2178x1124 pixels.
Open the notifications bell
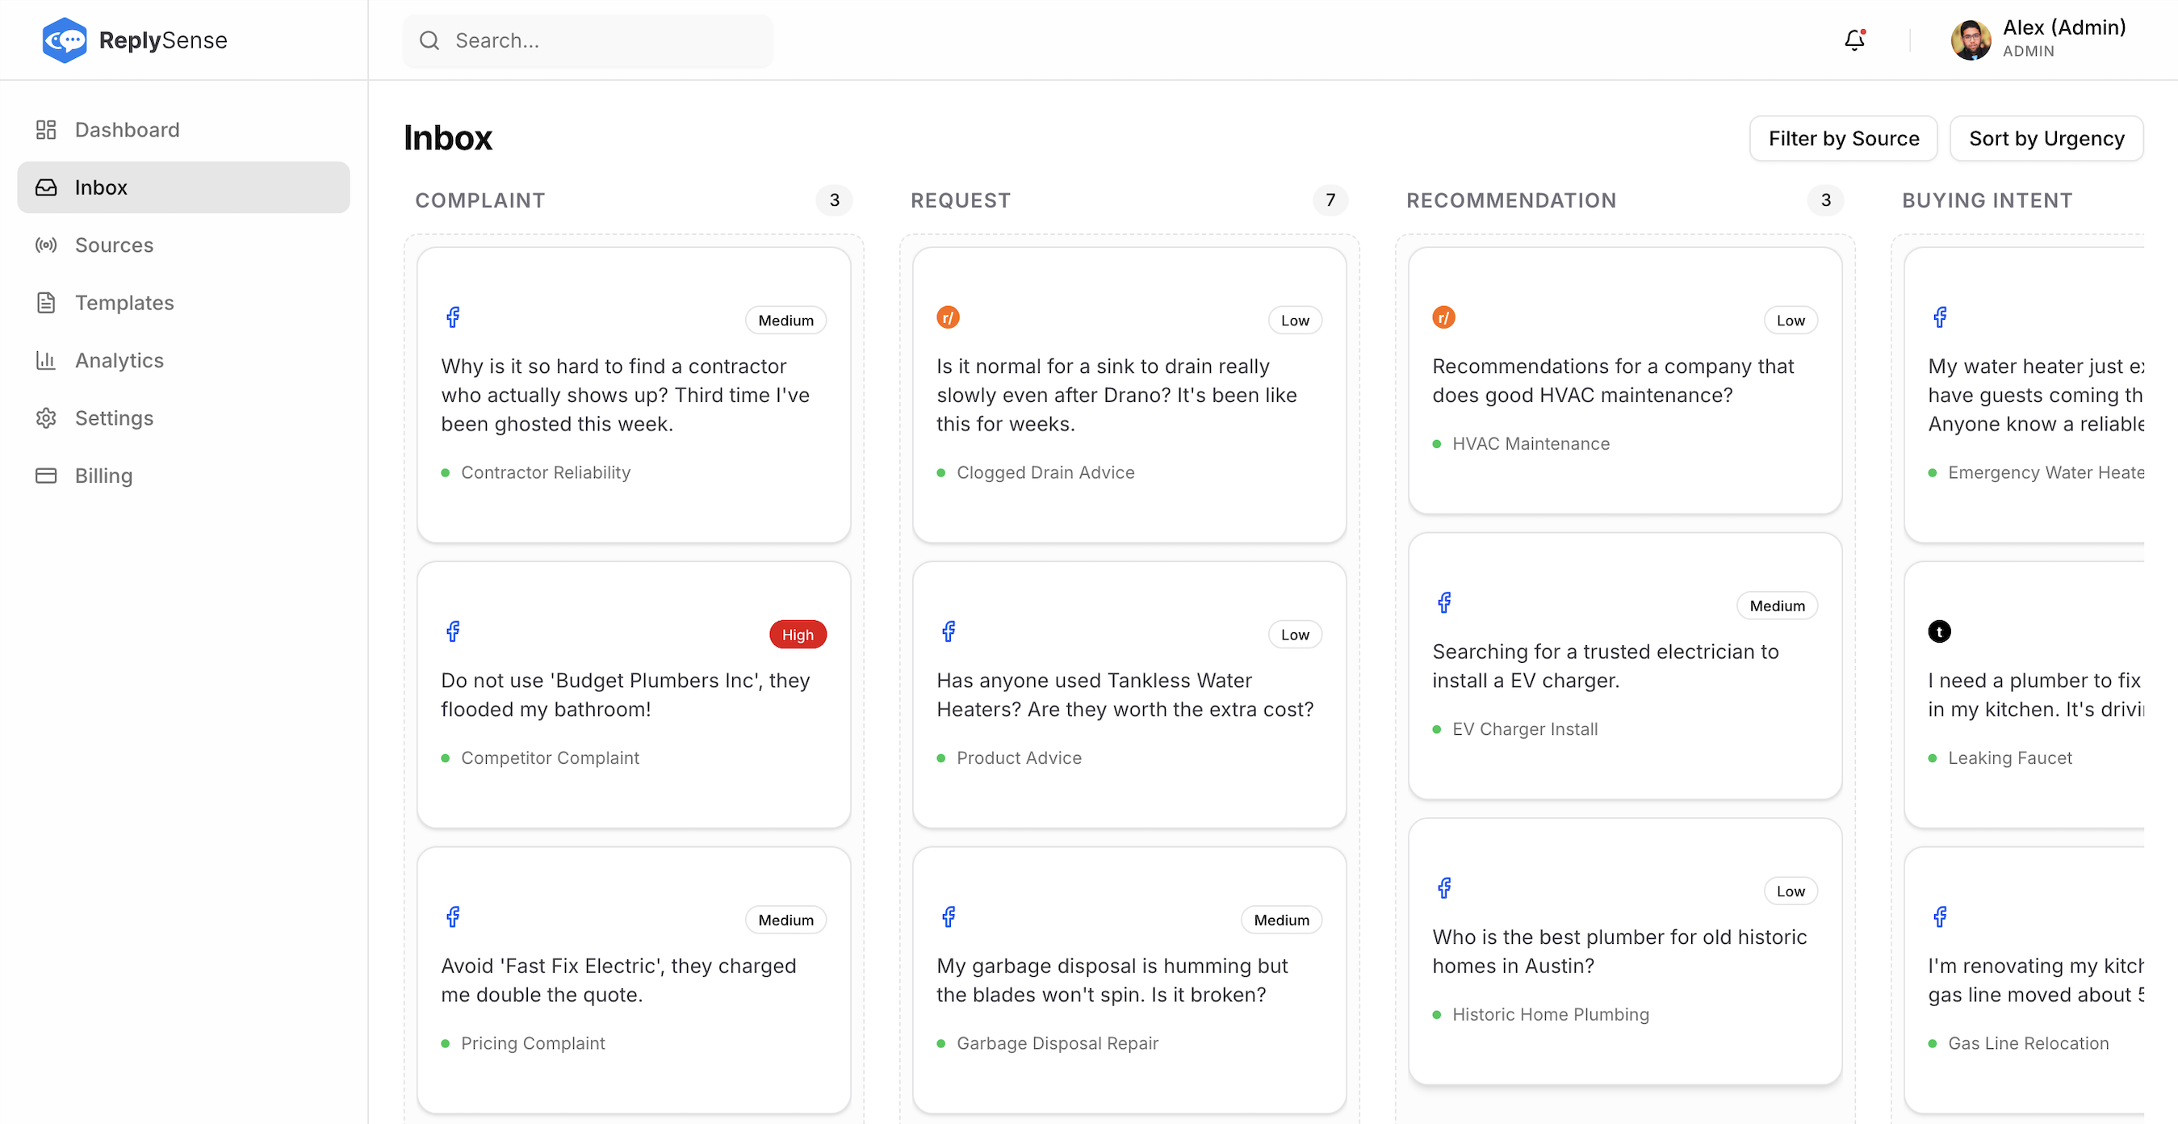pyautogui.click(x=1853, y=40)
